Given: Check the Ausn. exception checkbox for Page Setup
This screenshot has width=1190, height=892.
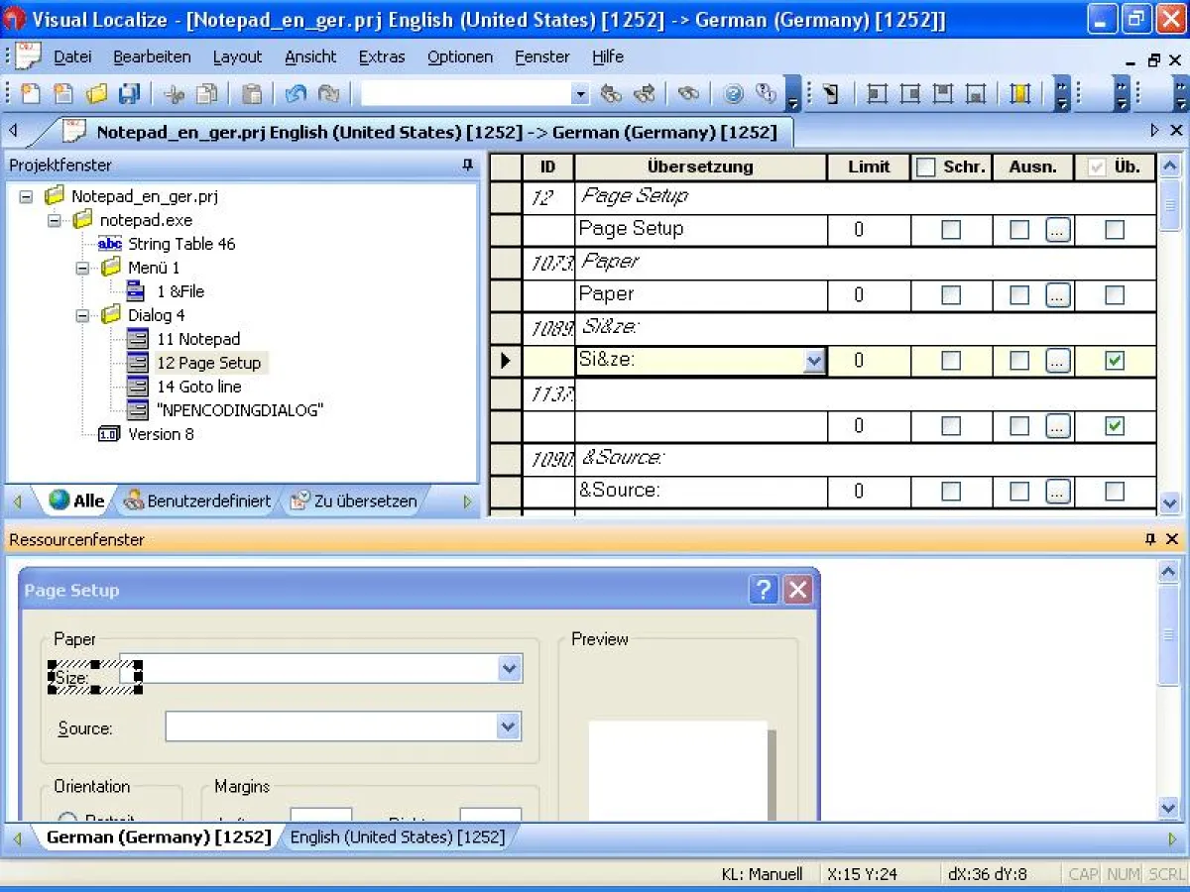Looking at the screenshot, I should [1018, 229].
